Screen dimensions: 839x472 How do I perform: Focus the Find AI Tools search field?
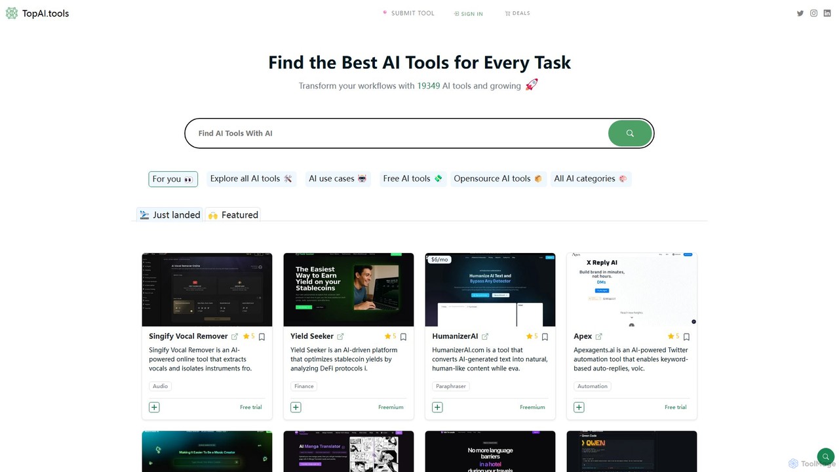(x=397, y=133)
